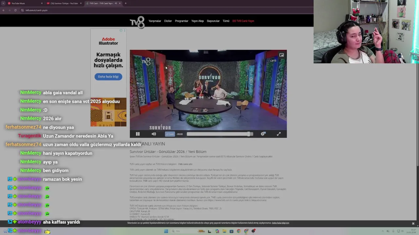Click the TV8 logo in the header

[137, 22]
